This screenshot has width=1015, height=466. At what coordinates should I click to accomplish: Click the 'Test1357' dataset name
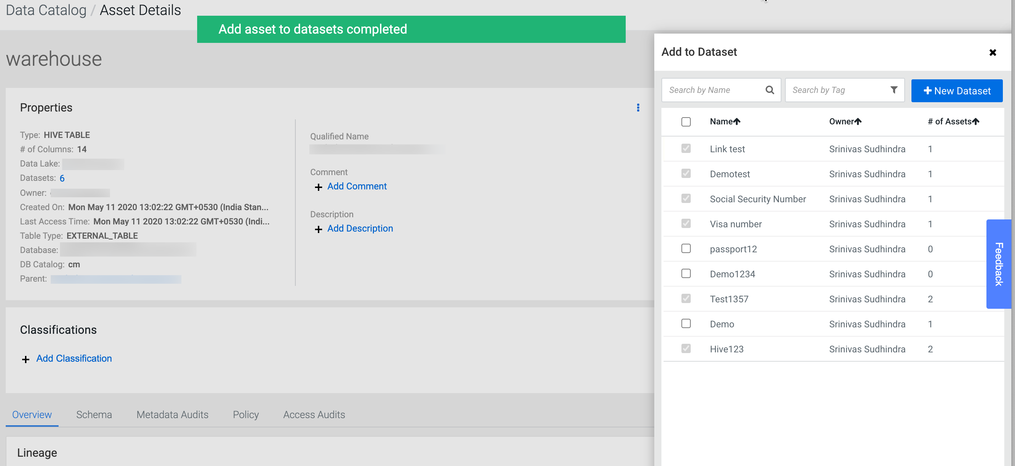[729, 299]
